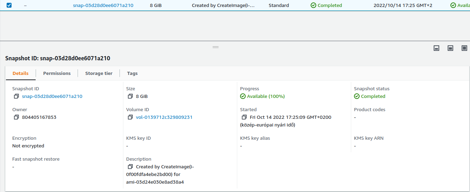Expand details panel to full-screen icon
The width and height of the screenshot is (470, 192).
point(464,48)
